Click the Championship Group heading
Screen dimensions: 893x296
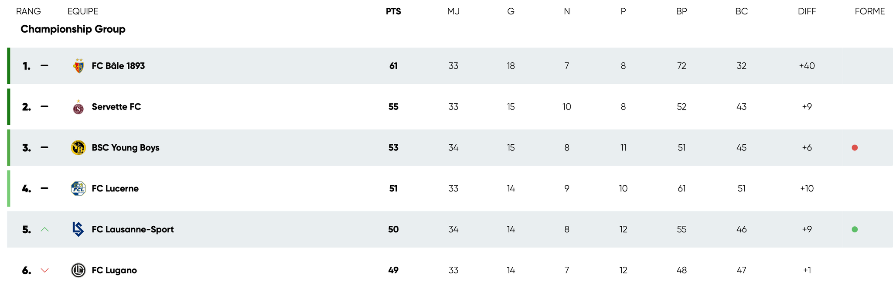(73, 29)
